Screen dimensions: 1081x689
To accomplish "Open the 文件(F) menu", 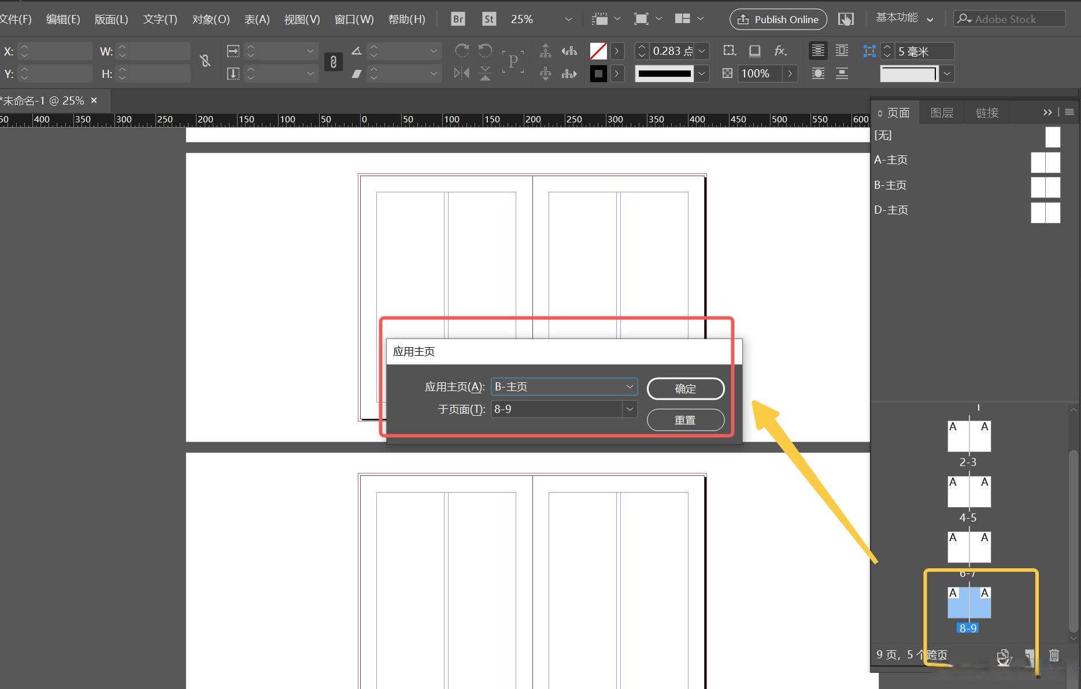I will (x=16, y=19).
